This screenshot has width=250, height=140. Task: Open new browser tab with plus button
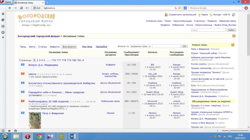click(47, 2)
